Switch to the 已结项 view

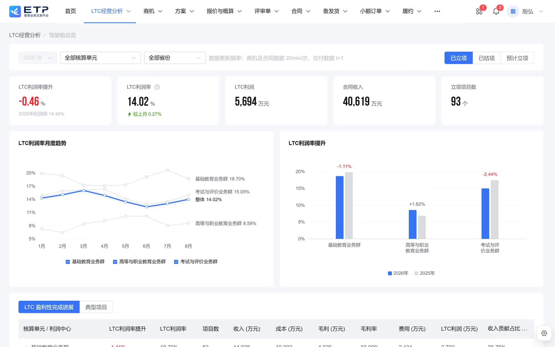(x=486, y=58)
